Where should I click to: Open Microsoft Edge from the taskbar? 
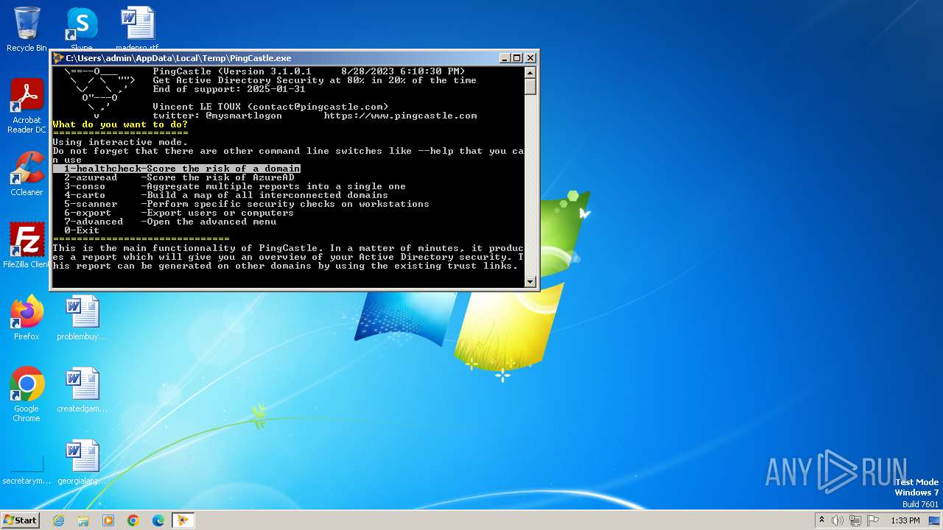[x=158, y=520]
